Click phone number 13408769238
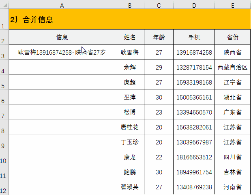Image resolution: width=251 pixels, height=195 pixels. coord(194,187)
